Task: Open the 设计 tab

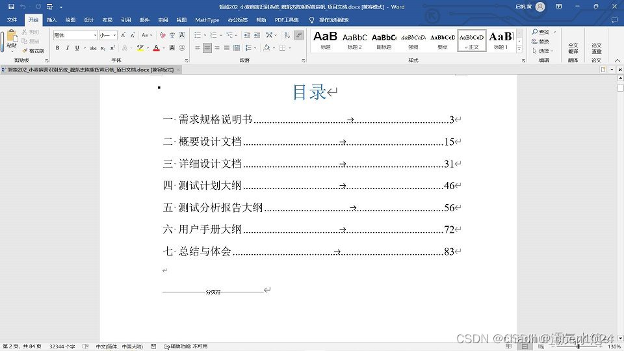Action: (89, 20)
